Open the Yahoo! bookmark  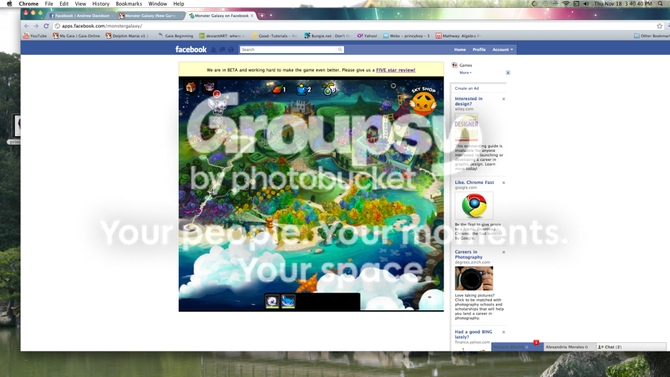(x=367, y=36)
